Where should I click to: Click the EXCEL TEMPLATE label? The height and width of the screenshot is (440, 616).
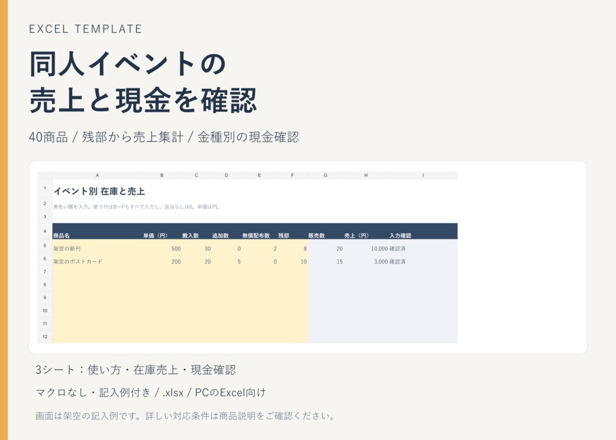(x=85, y=29)
